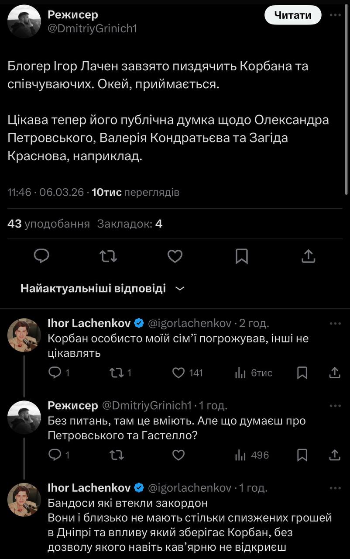This screenshot has width=350, height=559.
Task: Repost the main tweet about Корбана
Action: pos(108,256)
